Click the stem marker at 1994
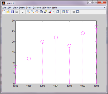 point(96,27)
